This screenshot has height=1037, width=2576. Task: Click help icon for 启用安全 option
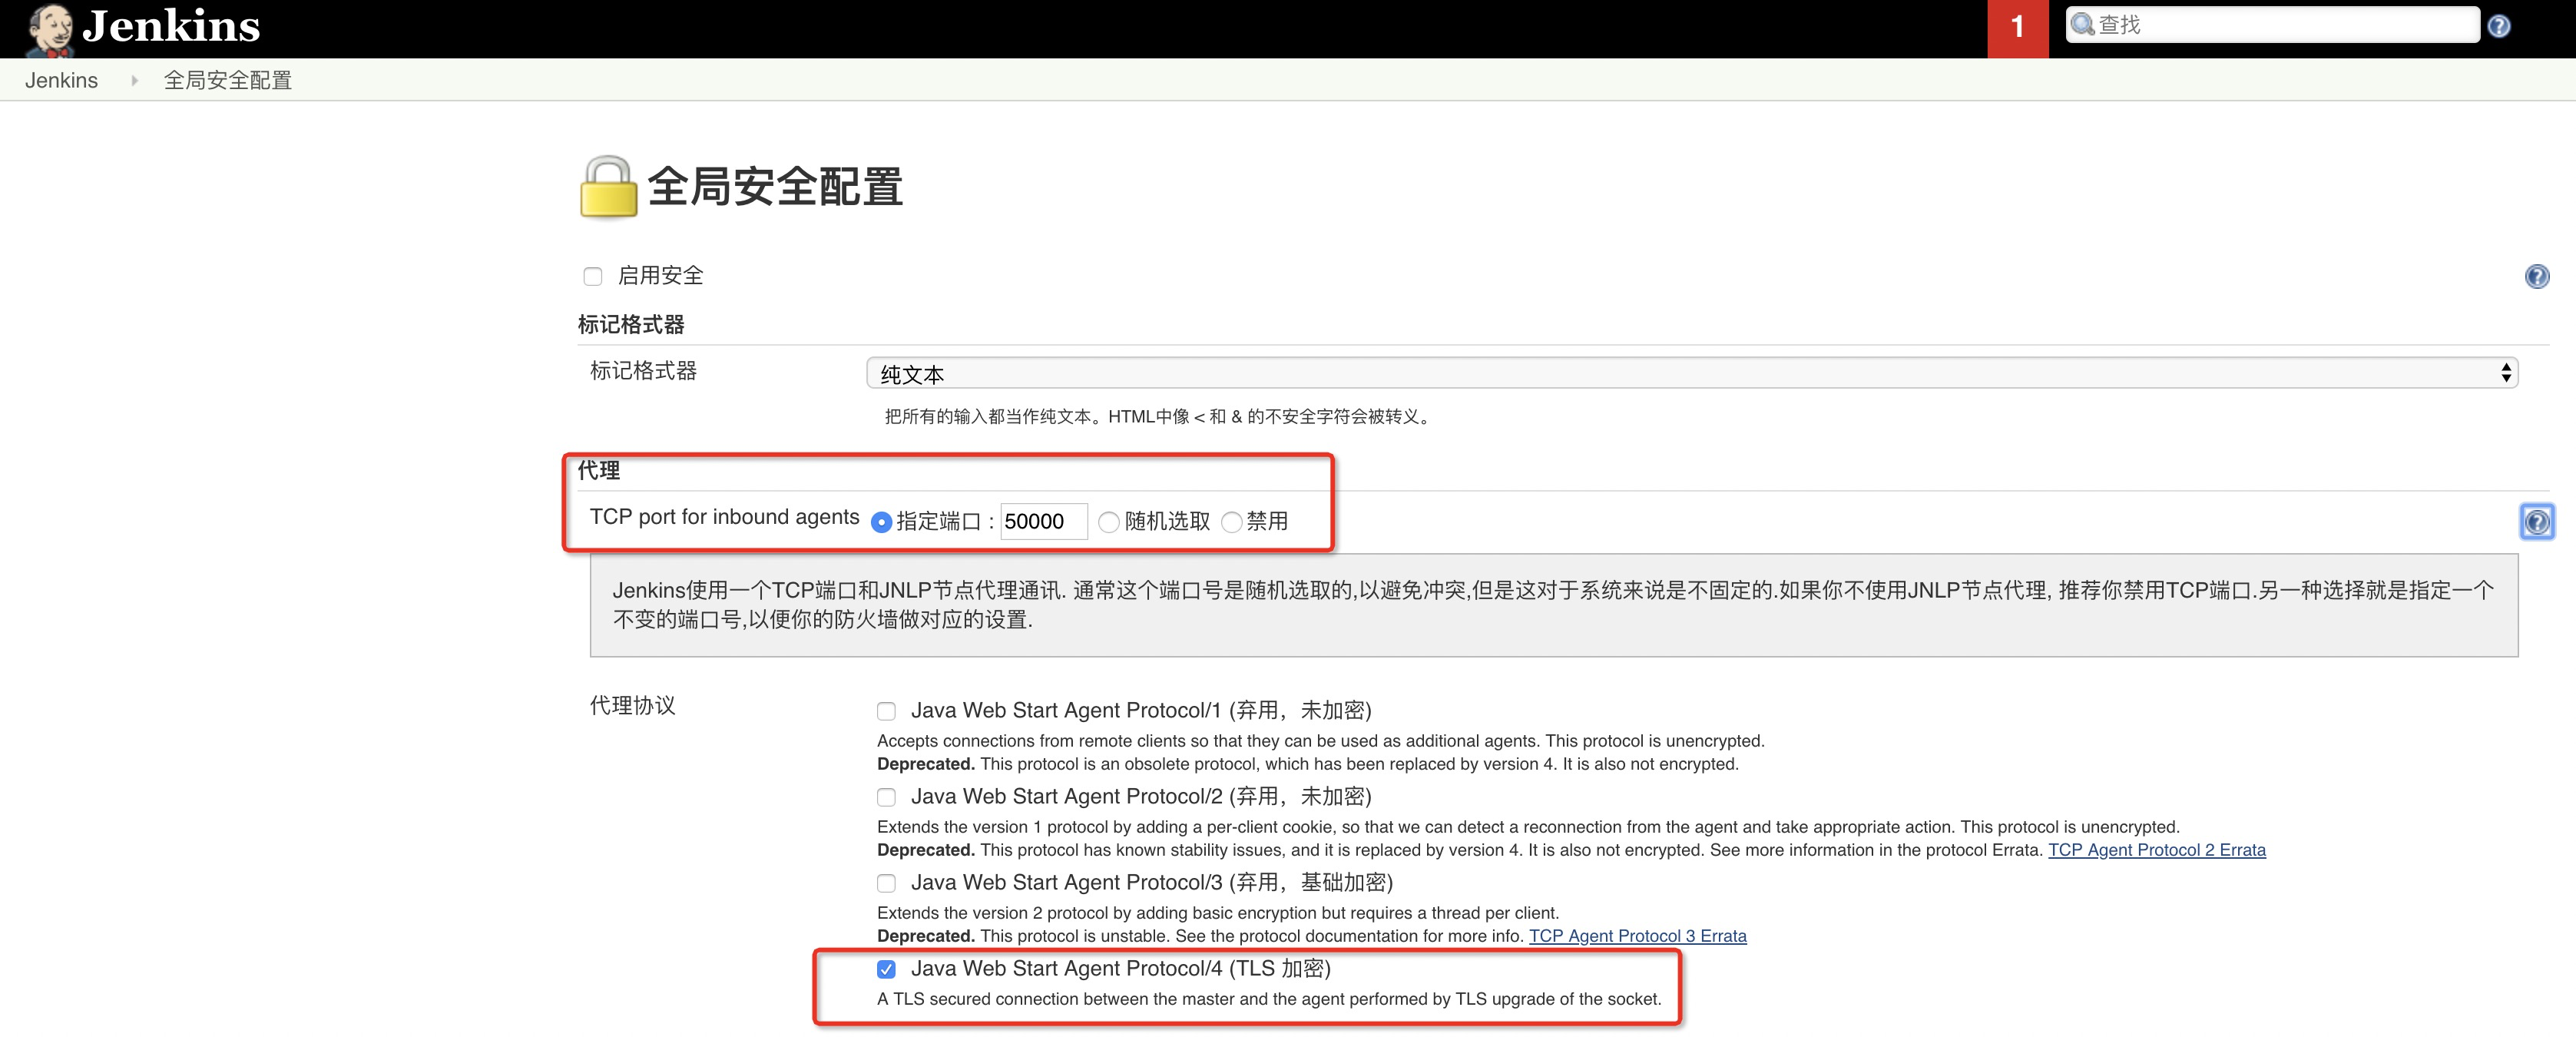[2536, 276]
